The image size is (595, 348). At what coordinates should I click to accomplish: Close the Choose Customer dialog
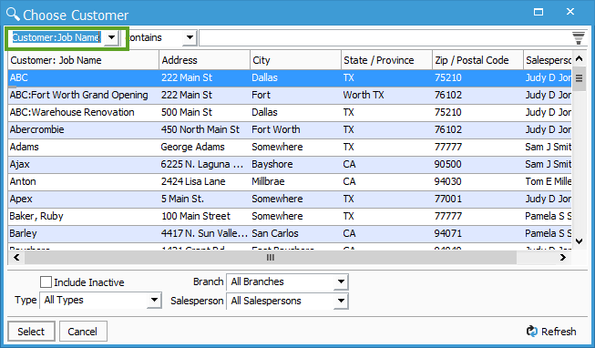pyautogui.click(x=570, y=12)
